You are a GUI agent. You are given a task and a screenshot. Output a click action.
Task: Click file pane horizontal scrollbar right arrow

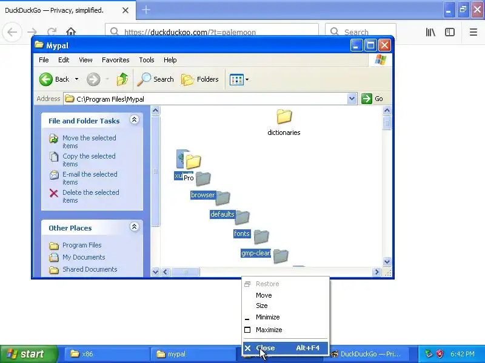pos(376,272)
